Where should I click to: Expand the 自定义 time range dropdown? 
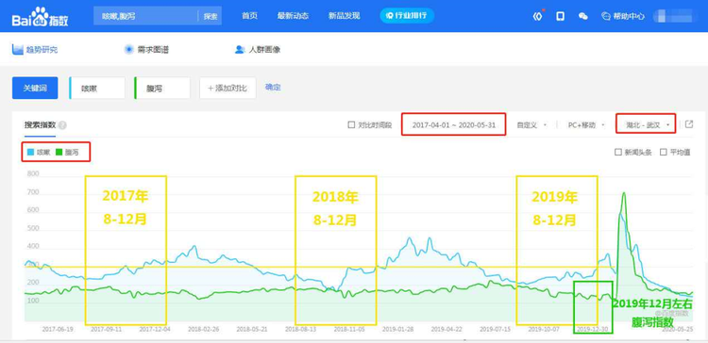click(531, 124)
